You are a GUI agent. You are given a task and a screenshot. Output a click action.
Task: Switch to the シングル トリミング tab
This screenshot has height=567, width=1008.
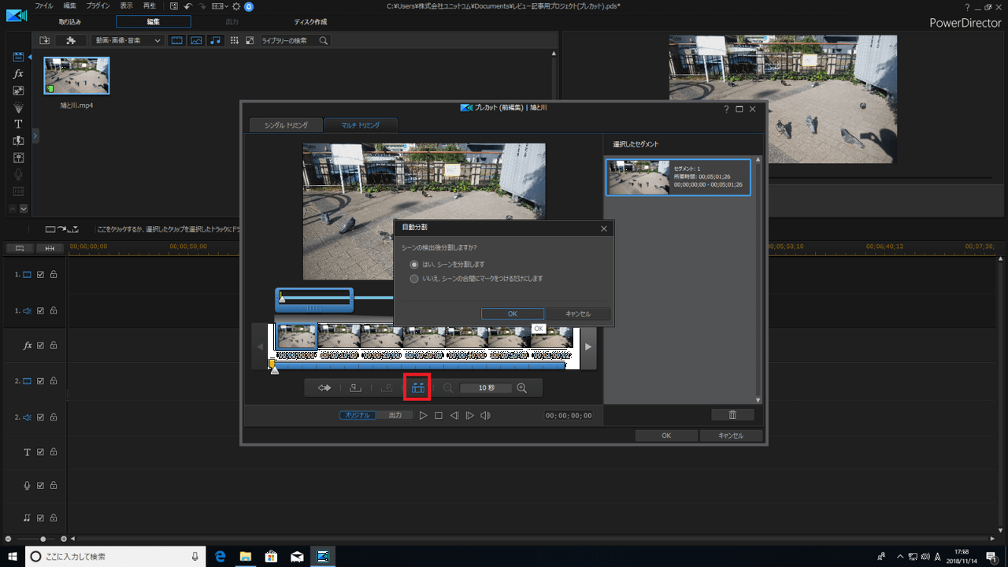(285, 125)
